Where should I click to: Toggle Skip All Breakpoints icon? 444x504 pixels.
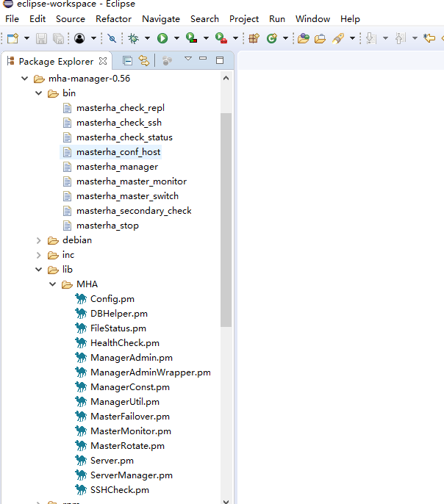pyautogui.click(x=112, y=38)
